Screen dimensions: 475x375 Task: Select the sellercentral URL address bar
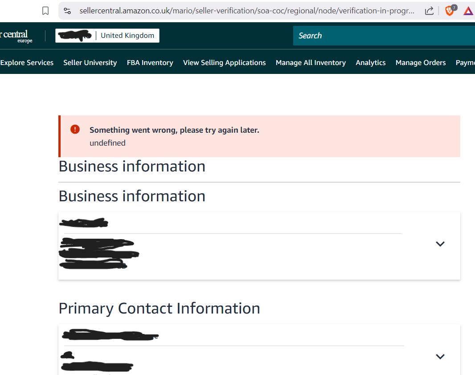click(246, 11)
